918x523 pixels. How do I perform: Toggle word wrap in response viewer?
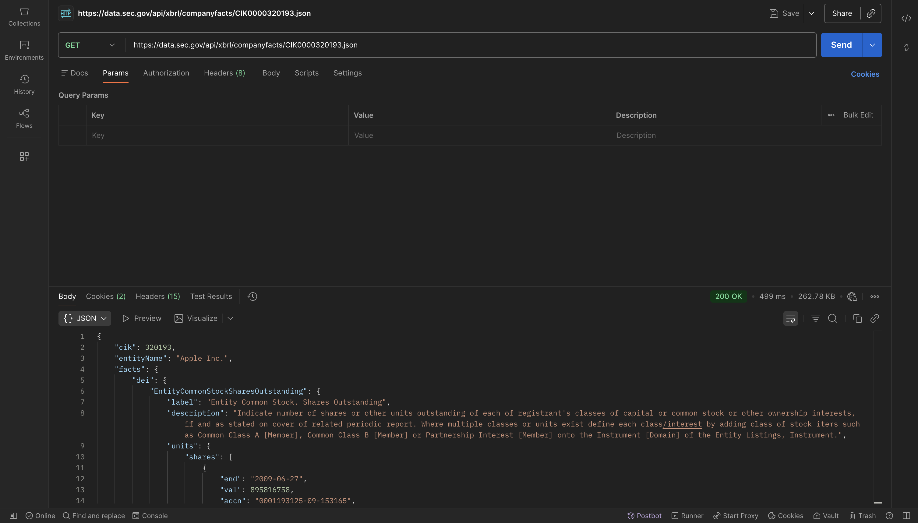[790, 318]
